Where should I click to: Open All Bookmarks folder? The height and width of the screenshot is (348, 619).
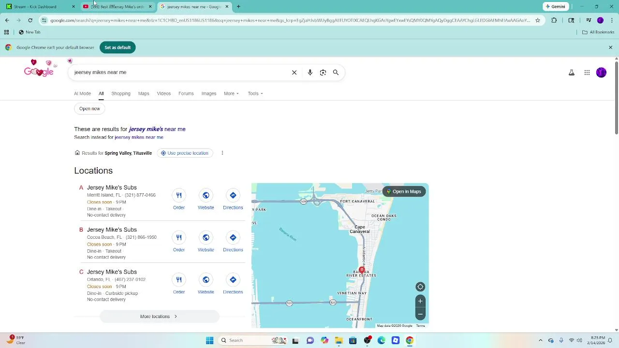point(598,32)
